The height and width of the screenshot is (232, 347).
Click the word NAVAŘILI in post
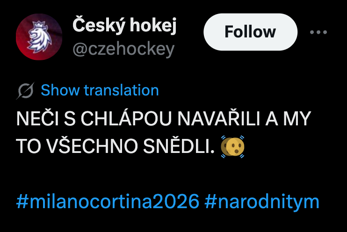219,118
